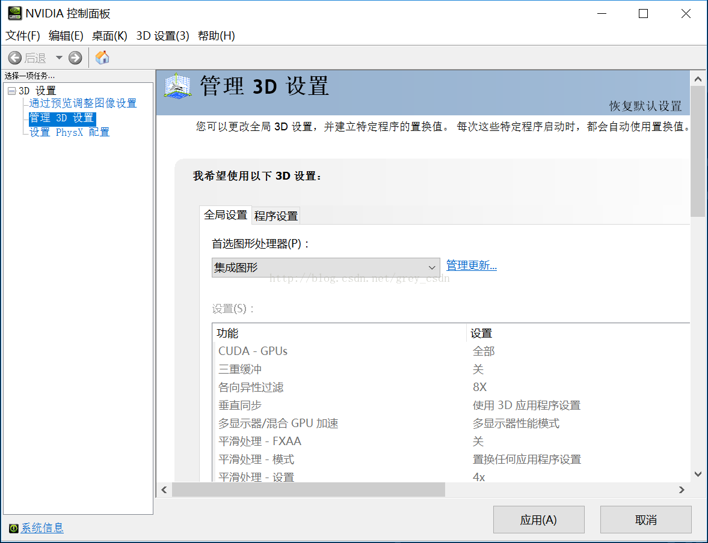Image resolution: width=708 pixels, height=543 pixels.
Task: Switch to the 程序设置 tab
Action: click(276, 216)
